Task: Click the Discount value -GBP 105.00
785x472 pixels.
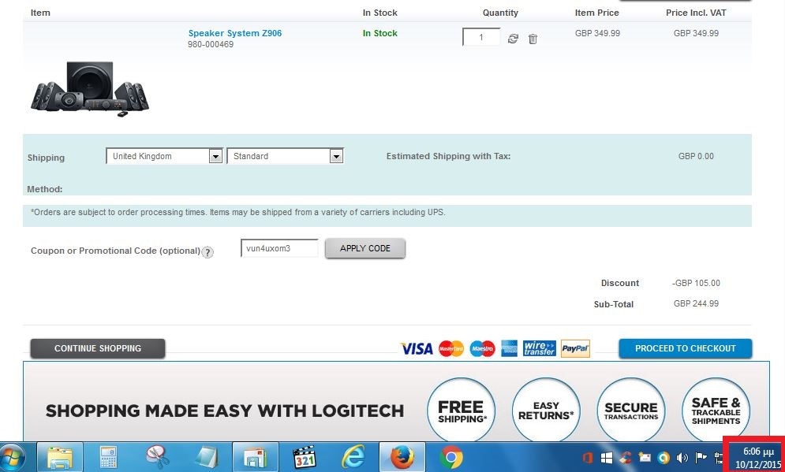Action: tap(696, 283)
